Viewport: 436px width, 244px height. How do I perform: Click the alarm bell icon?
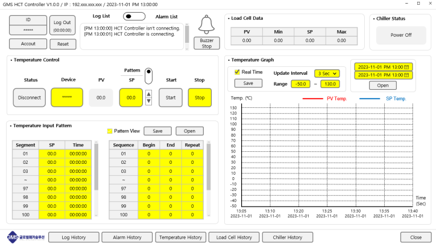click(x=206, y=25)
